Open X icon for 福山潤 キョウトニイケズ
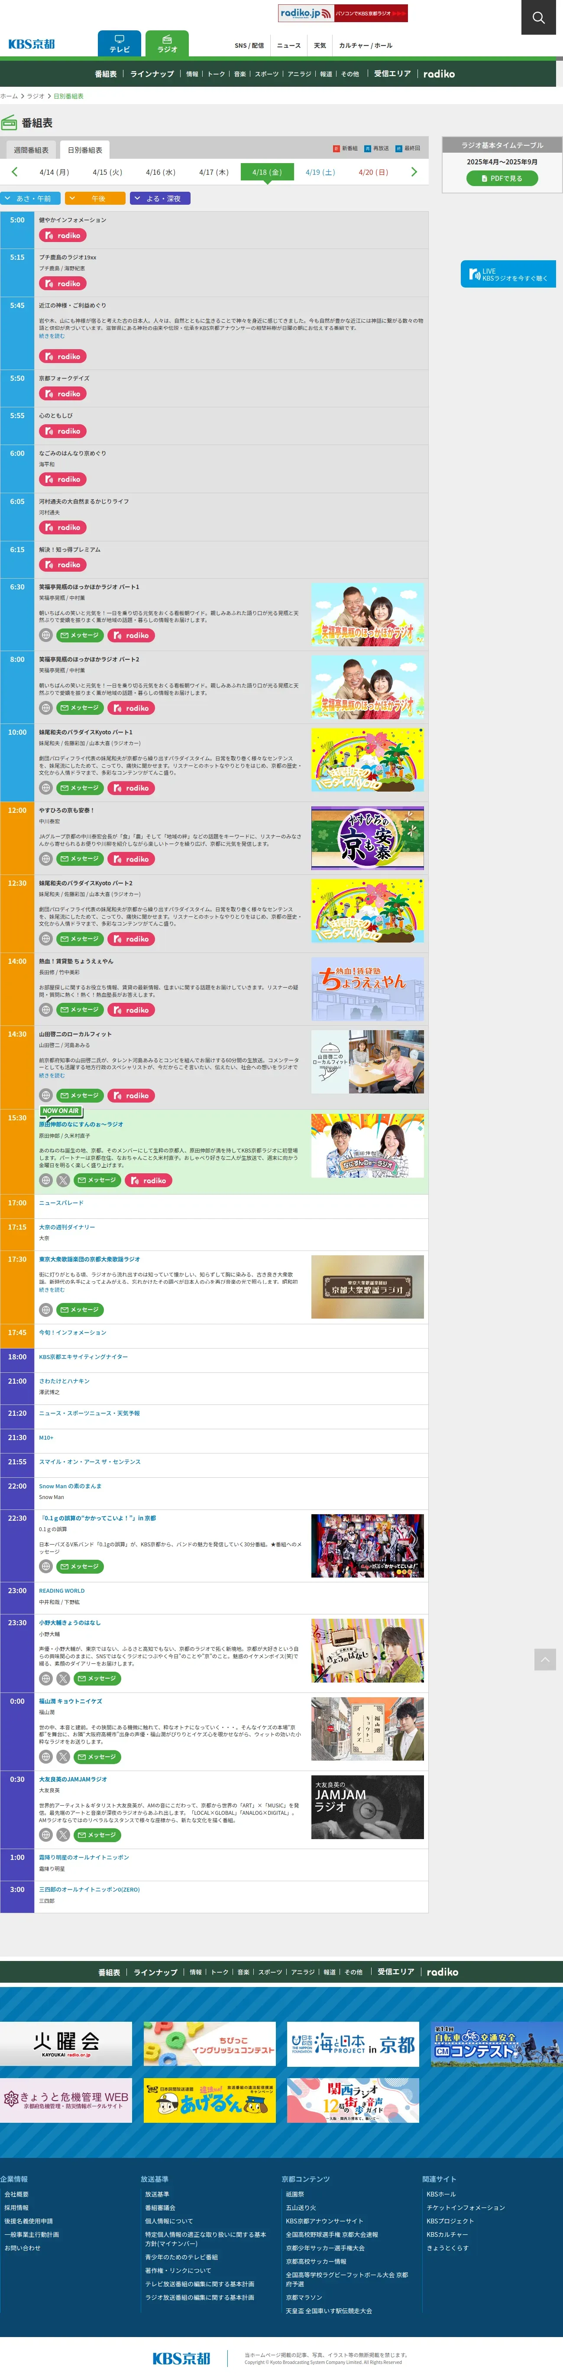This screenshot has height=2380, width=563. pos(63,1757)
